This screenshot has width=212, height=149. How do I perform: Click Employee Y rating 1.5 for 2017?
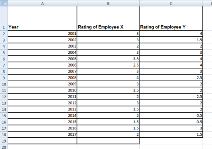pos(171,135)
